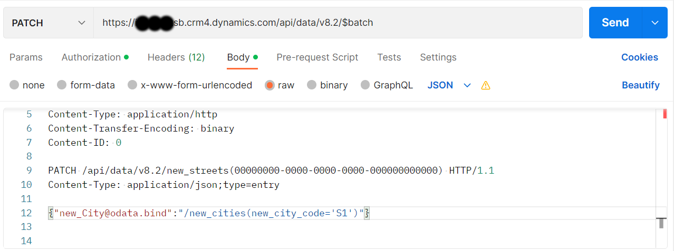Select the binary body option
The image size is (674, 251).
click(x=312, y=85)
